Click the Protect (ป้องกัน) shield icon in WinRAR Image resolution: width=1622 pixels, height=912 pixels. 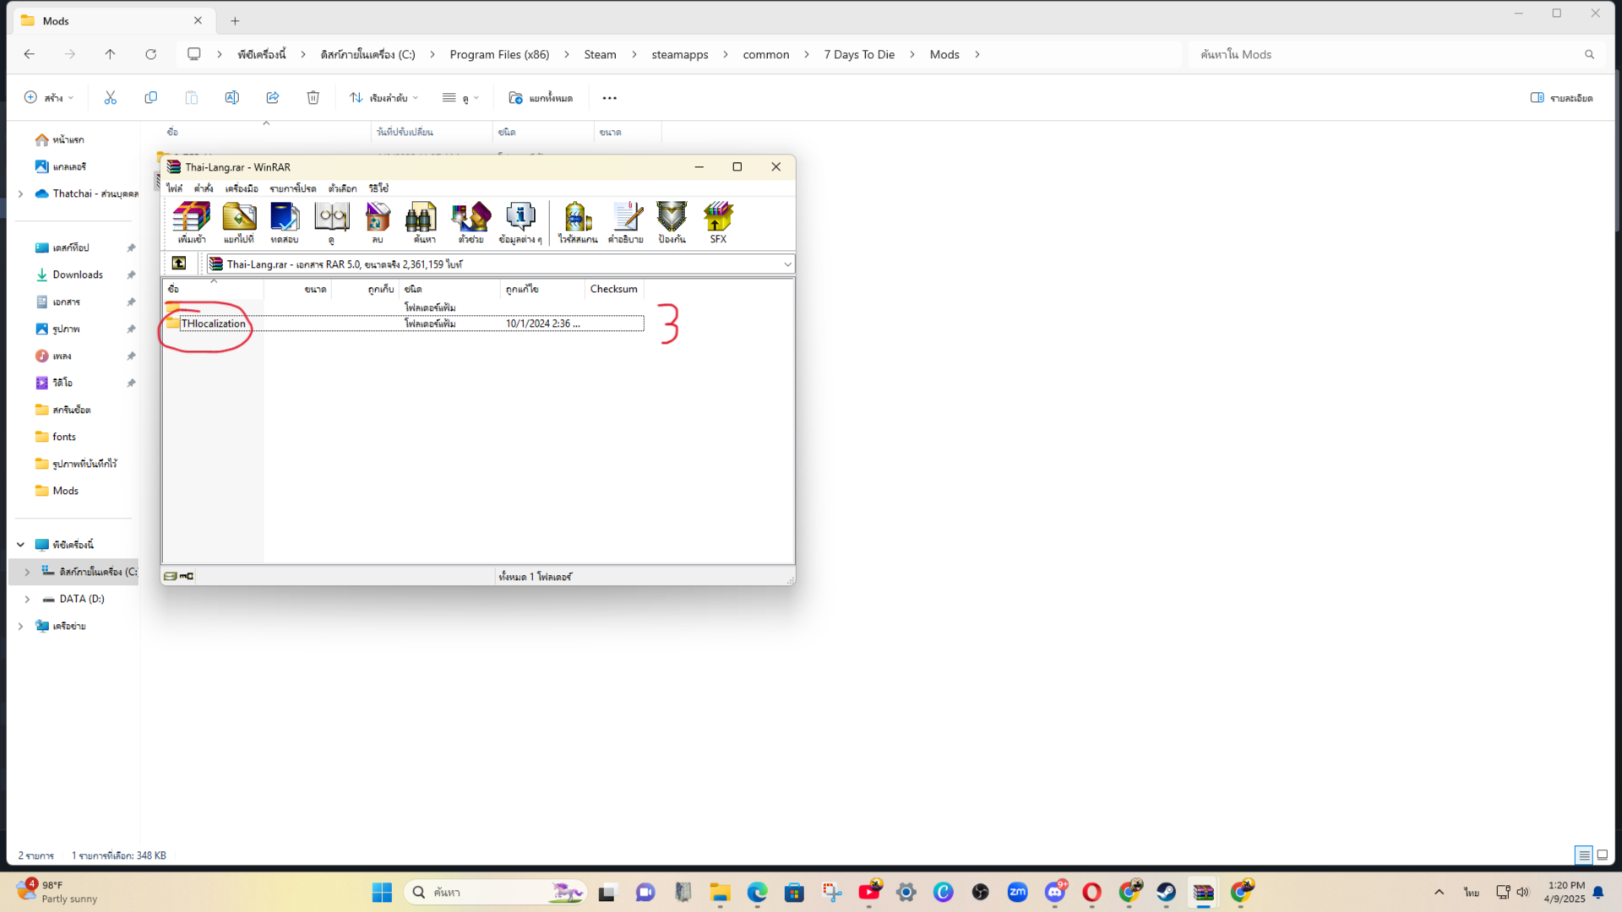pyautogui.click(x=672, y=223)
